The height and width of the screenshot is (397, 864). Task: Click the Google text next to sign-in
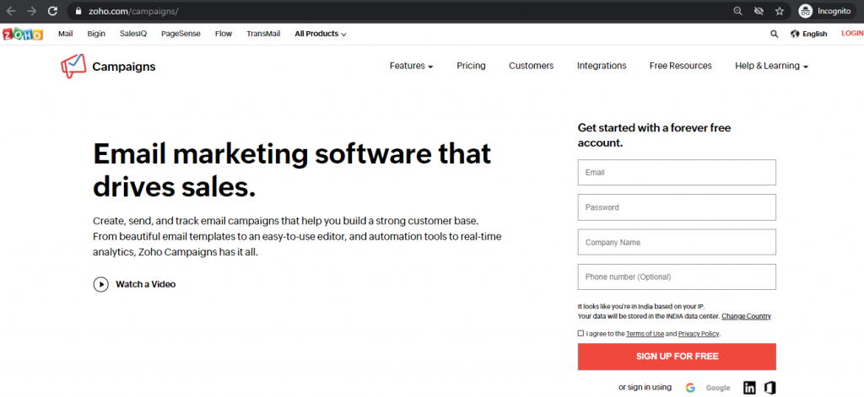(x=718, y=389)
